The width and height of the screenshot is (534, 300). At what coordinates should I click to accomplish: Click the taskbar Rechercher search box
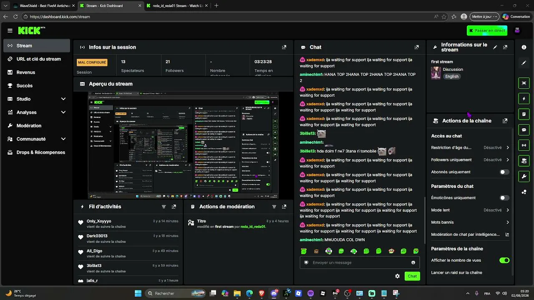click(x=174, y=293)
